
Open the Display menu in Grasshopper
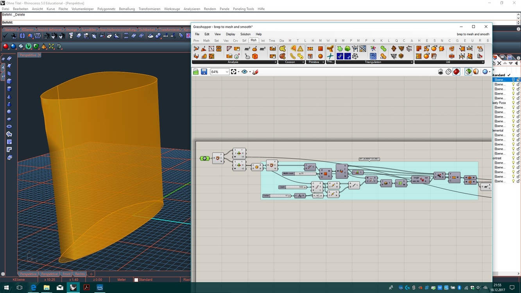[x=230, y=34]
